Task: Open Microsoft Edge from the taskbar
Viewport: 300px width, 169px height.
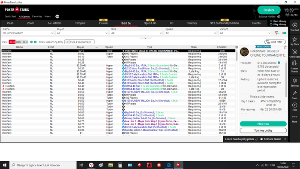Action: 168,165
